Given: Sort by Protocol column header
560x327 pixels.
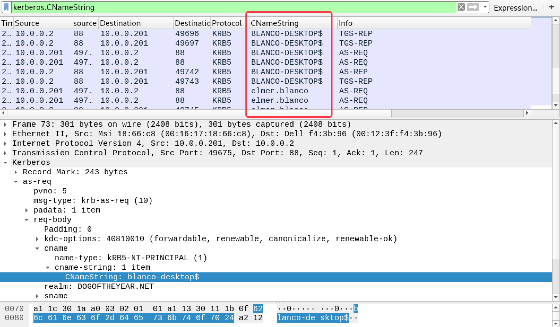Looking at the screenshot, I should 227,23.
